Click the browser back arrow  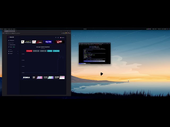point(3,33)
